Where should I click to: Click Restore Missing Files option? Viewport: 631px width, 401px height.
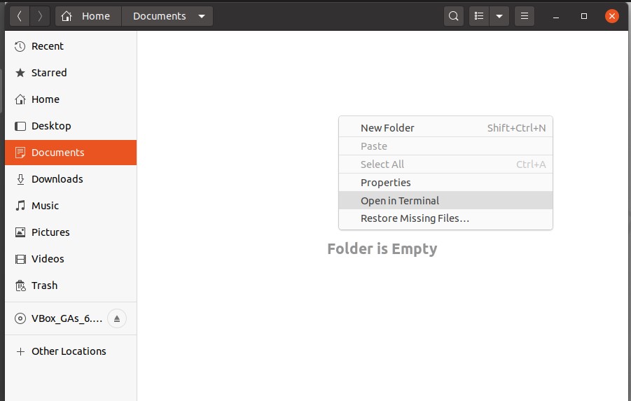pos(415,218)
